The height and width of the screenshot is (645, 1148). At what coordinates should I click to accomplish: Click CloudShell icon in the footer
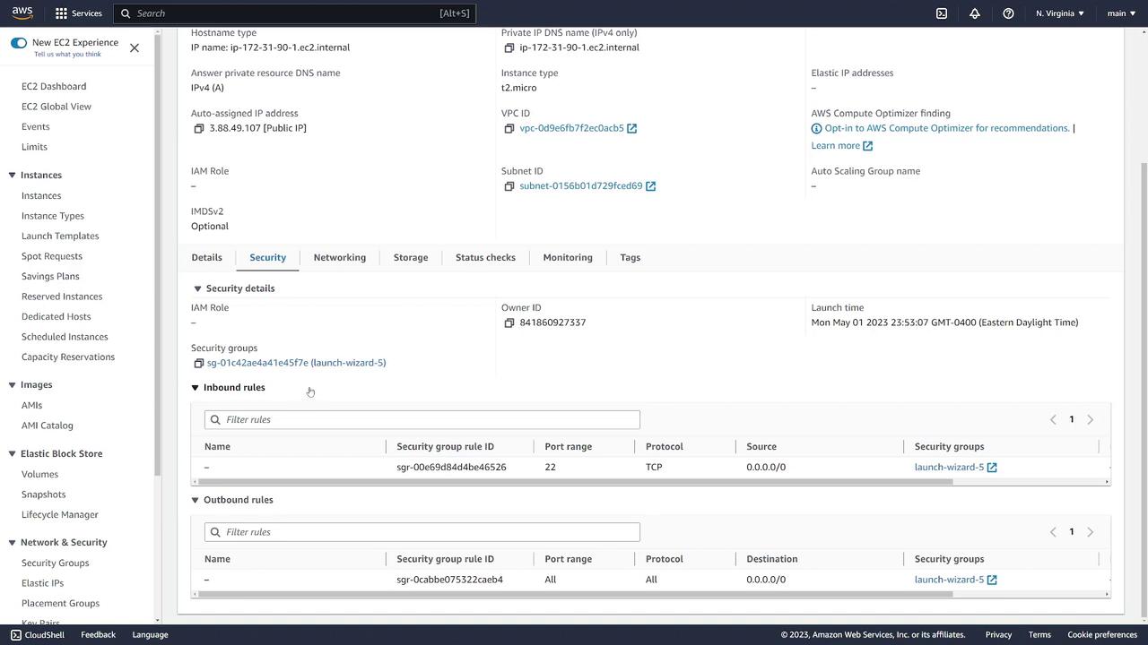tap(16, 635)
